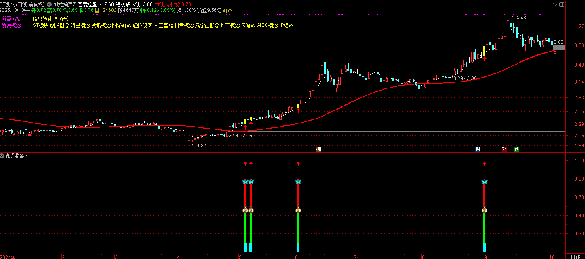Click the 高商誉 style tag
The image size is (585, 259).
[61, 19]
